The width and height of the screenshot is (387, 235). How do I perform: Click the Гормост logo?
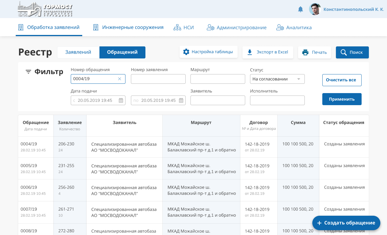tap(45, 9)
